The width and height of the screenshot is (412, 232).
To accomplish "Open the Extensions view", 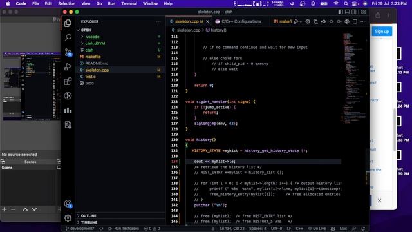I will click(x=68, y=81).
